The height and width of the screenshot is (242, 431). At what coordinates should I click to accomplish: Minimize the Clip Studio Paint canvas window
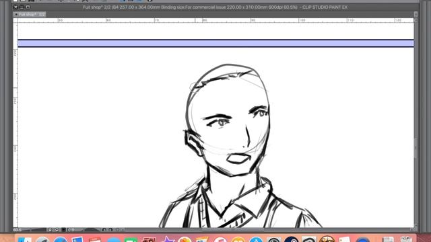click(22, 7)
